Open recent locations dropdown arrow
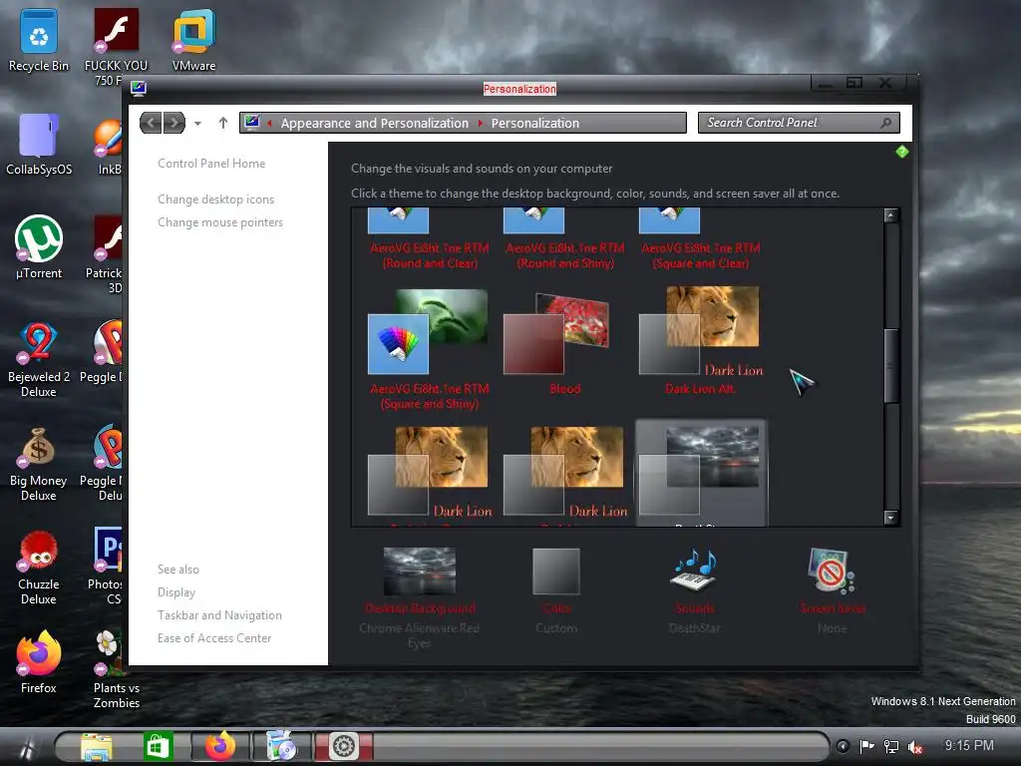1021x766 pixels. pos(197,123)
